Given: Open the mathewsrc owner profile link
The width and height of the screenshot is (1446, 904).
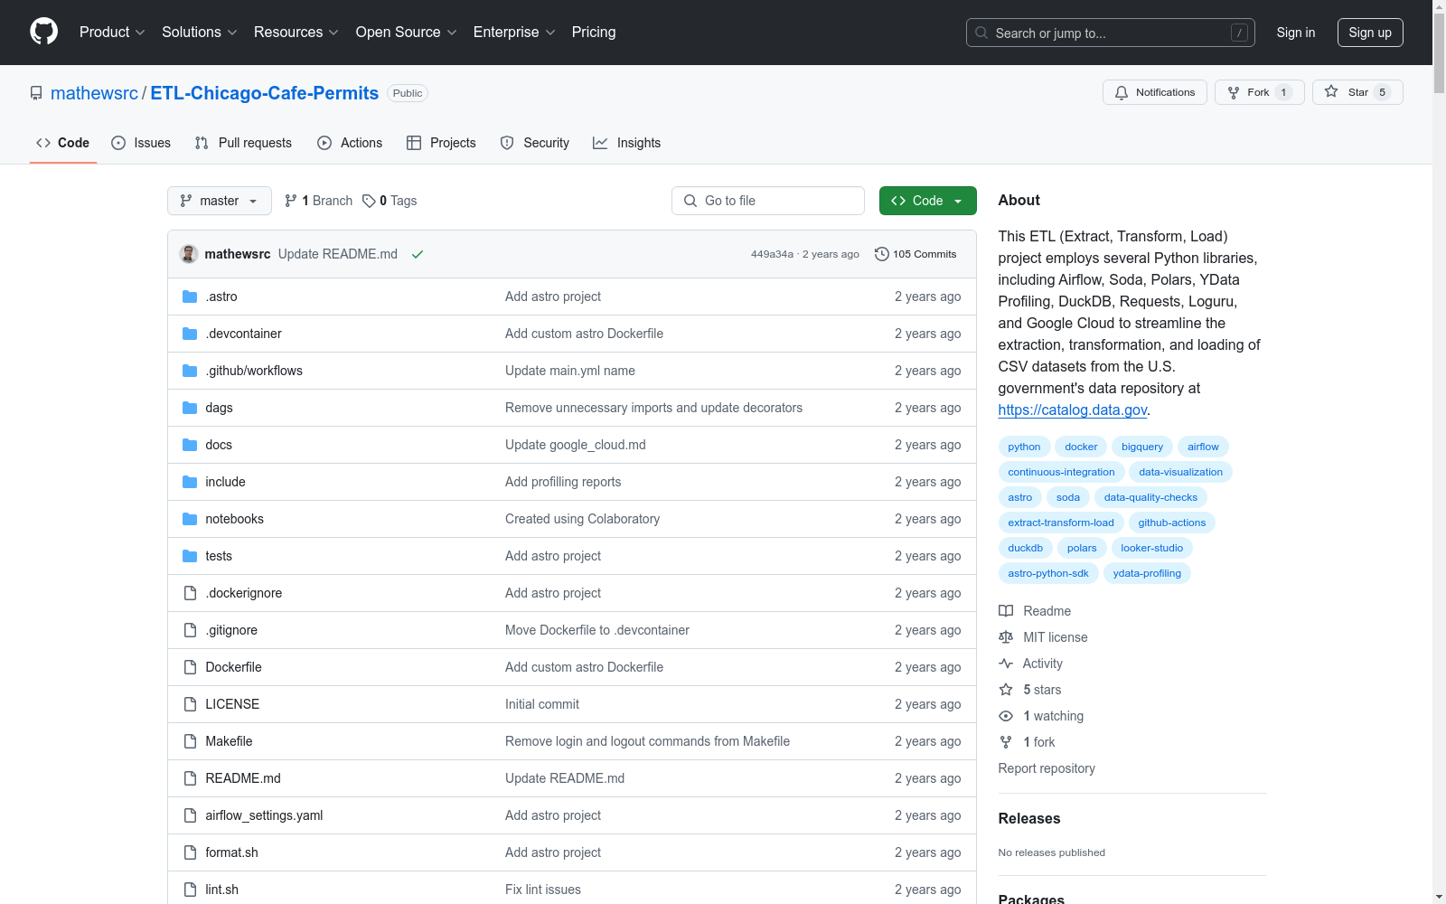Looking at the screenshot, I should (x=94, y=93).
